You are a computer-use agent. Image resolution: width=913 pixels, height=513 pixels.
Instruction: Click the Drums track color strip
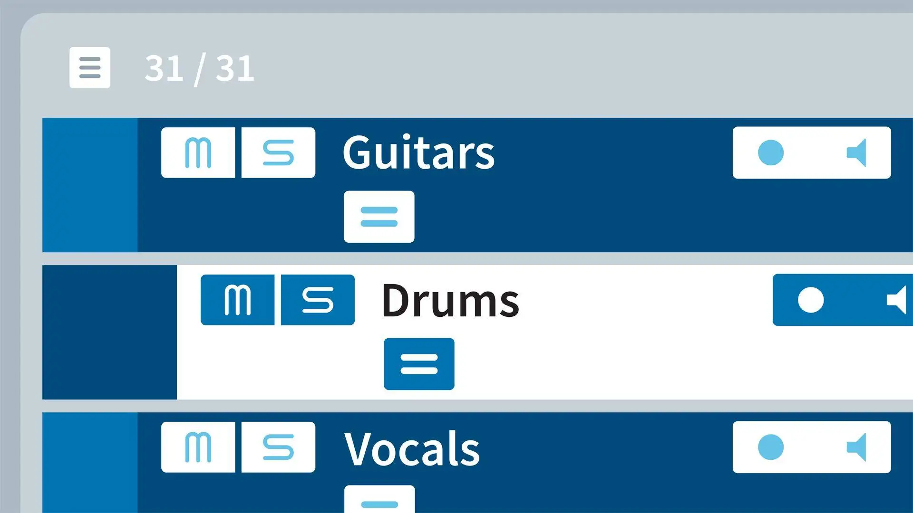[x=109, y=332]
